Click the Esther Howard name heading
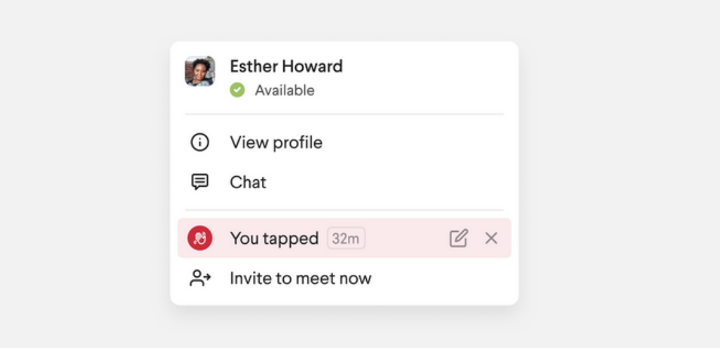This screenshot has width=720, height=348. (x=286, y=66)
